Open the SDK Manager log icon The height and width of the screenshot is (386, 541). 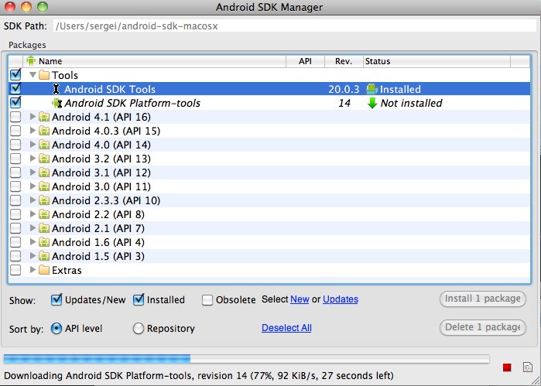[x=528, y=367]
